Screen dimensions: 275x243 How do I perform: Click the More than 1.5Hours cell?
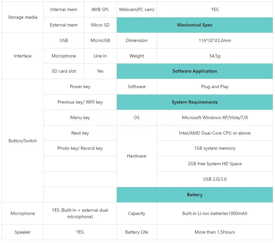tap(215, 232)
